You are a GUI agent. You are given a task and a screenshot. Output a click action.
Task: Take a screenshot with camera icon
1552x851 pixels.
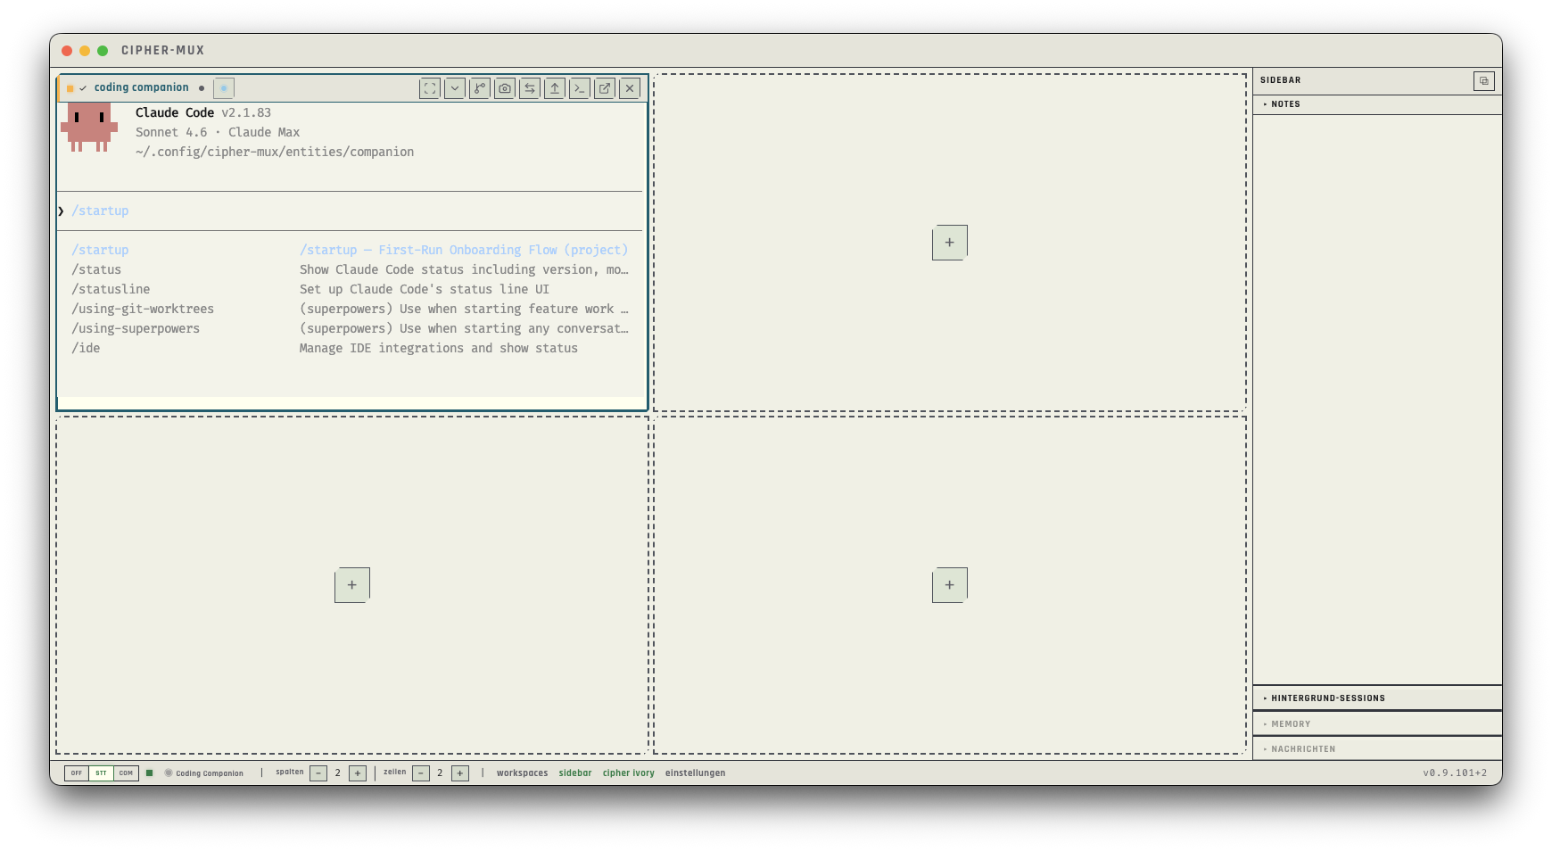pos(505,88)
